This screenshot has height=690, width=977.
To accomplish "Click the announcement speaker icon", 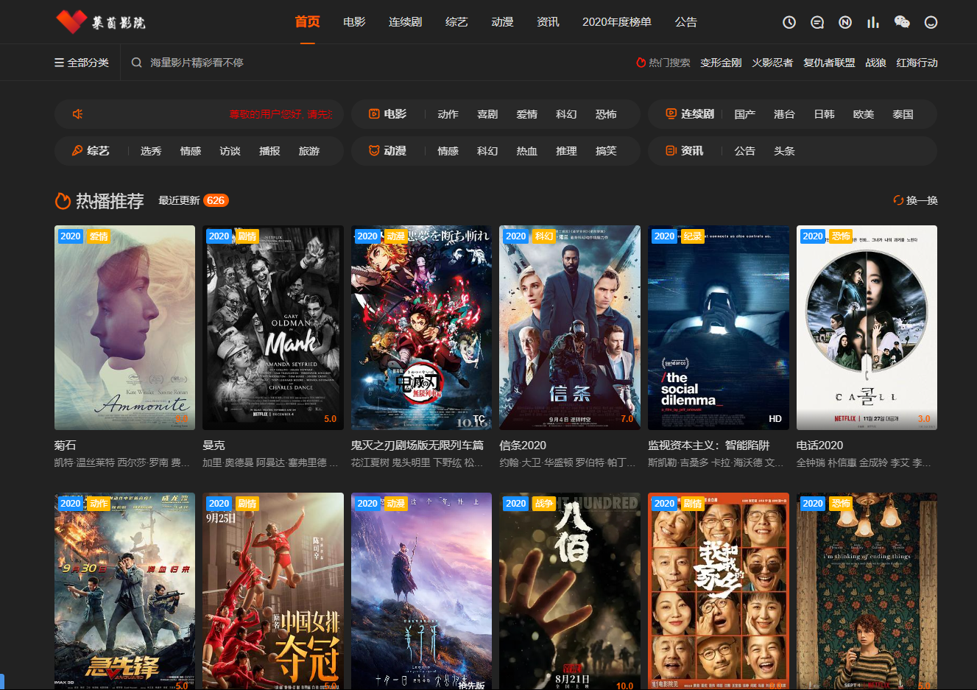I will coord(78,114).
